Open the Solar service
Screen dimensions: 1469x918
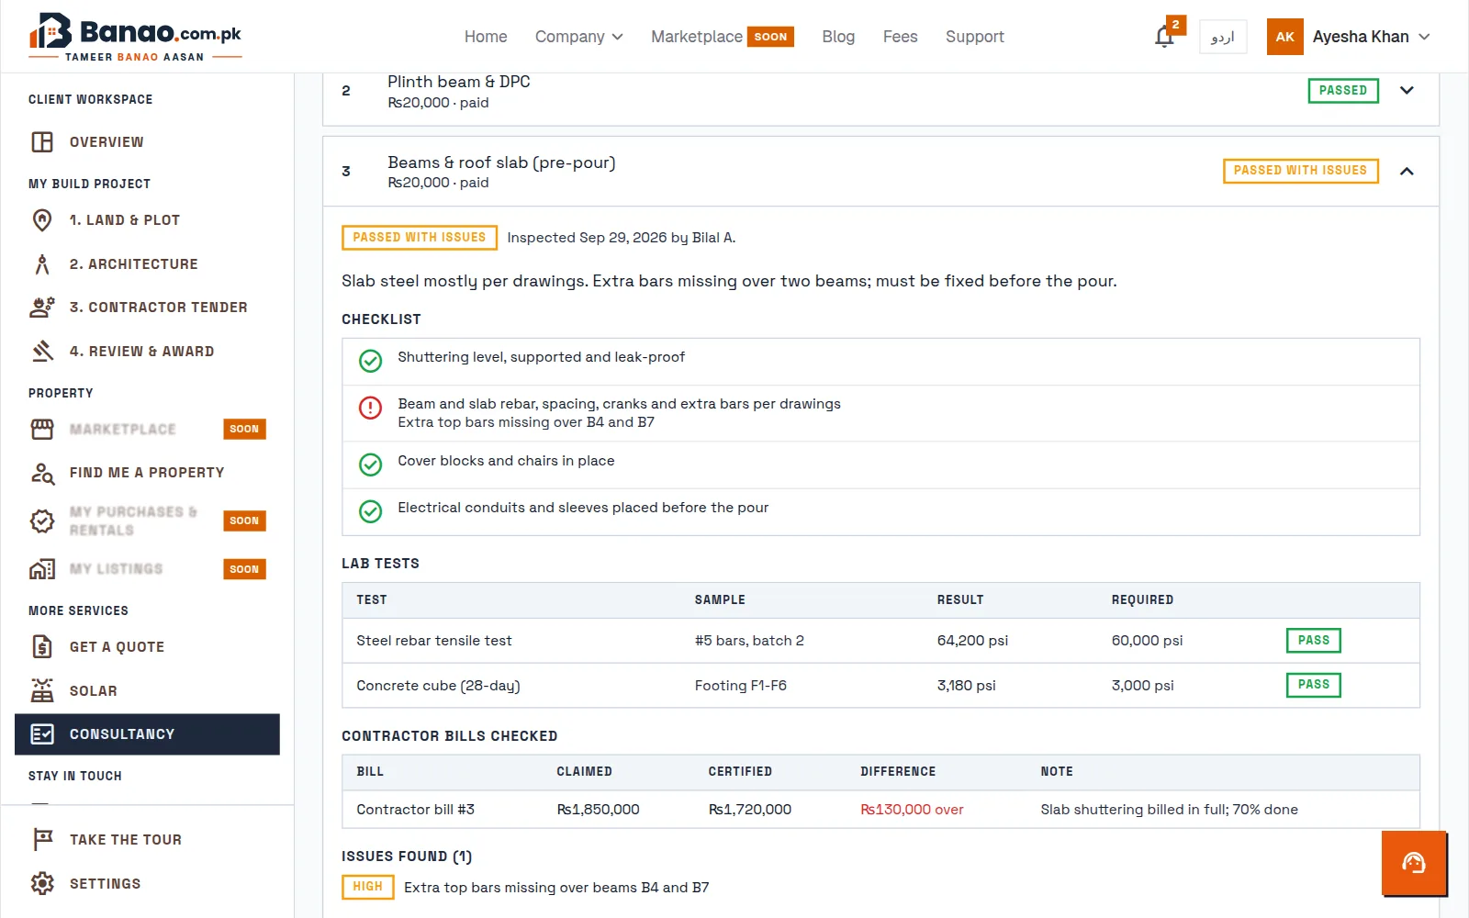[x=147, y=691]
